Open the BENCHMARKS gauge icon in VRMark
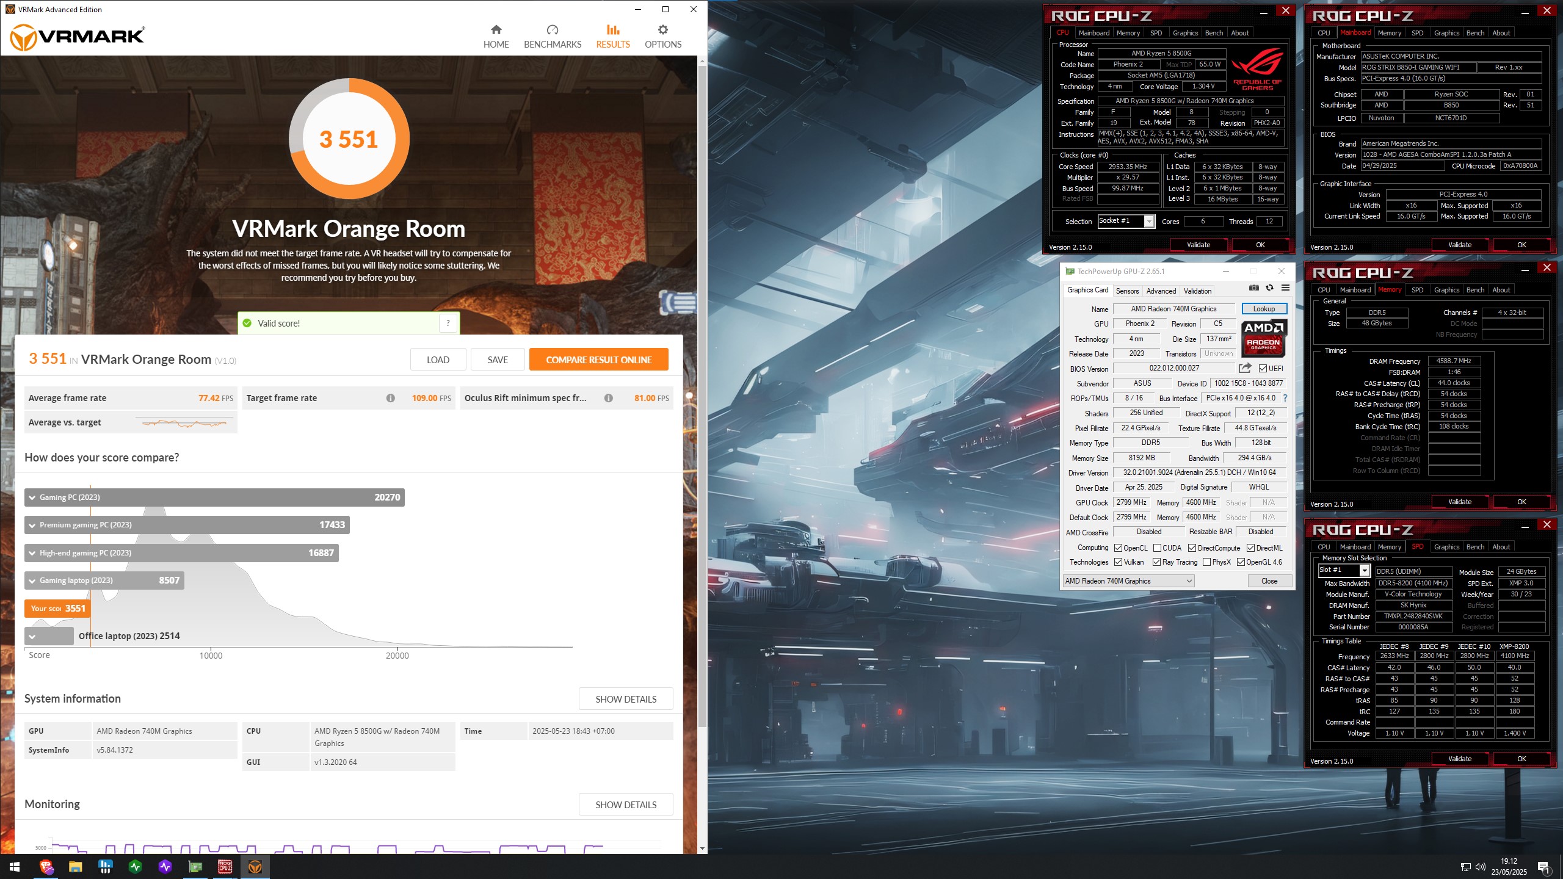 coord(552,30)
